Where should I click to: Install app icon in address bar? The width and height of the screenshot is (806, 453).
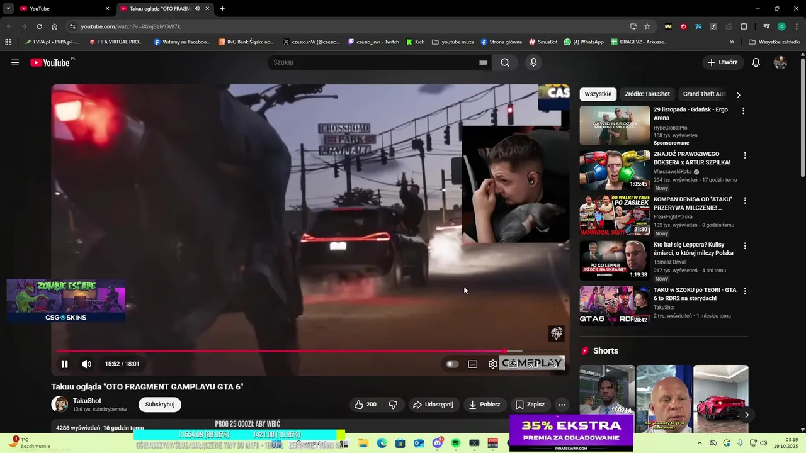(633, 26)
